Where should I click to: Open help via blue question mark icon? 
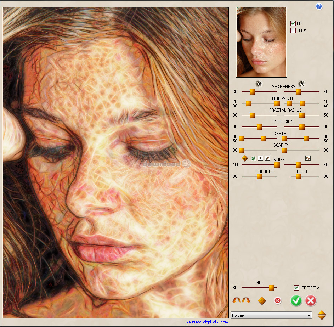point(319,6)
